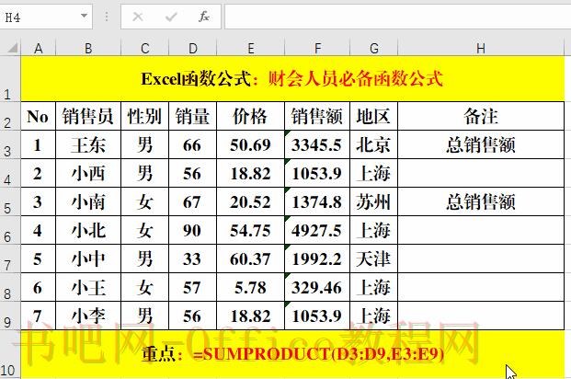Select column C header
Screen dimensions: 571x379
145,48
